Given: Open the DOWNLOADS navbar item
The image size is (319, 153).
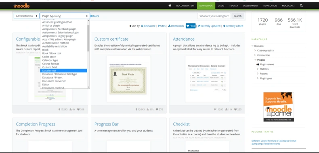Looking at the screenshot, I should (206, 6).
